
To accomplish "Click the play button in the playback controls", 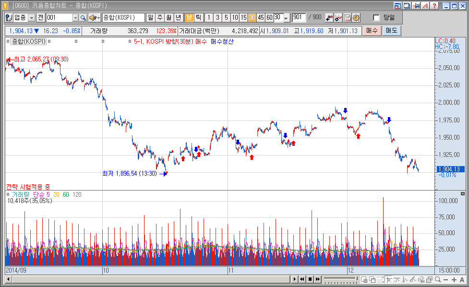I will pyautogui.click(x=295, y=279).
